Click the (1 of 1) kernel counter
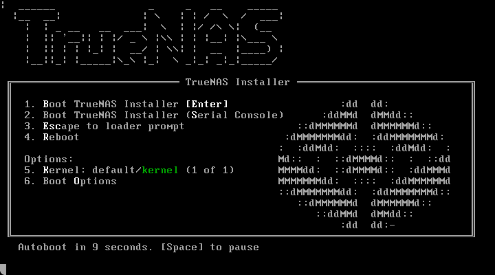This screenshot has height=275, width=495. pos(210,170)
